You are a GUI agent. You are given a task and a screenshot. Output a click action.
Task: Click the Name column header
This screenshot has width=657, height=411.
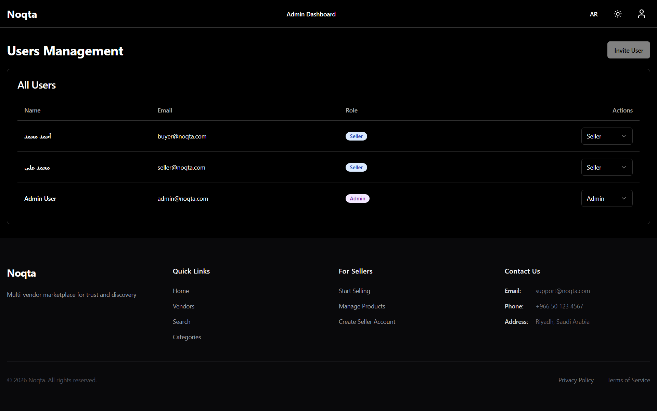(33, 110)
